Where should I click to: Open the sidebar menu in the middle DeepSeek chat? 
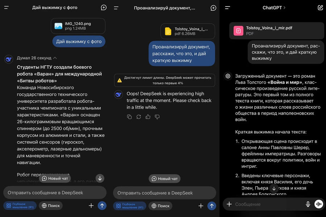tap(116, 8)
